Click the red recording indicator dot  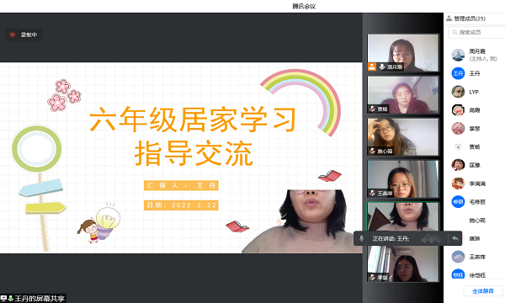pyautogui.click(x=13, y=35)
